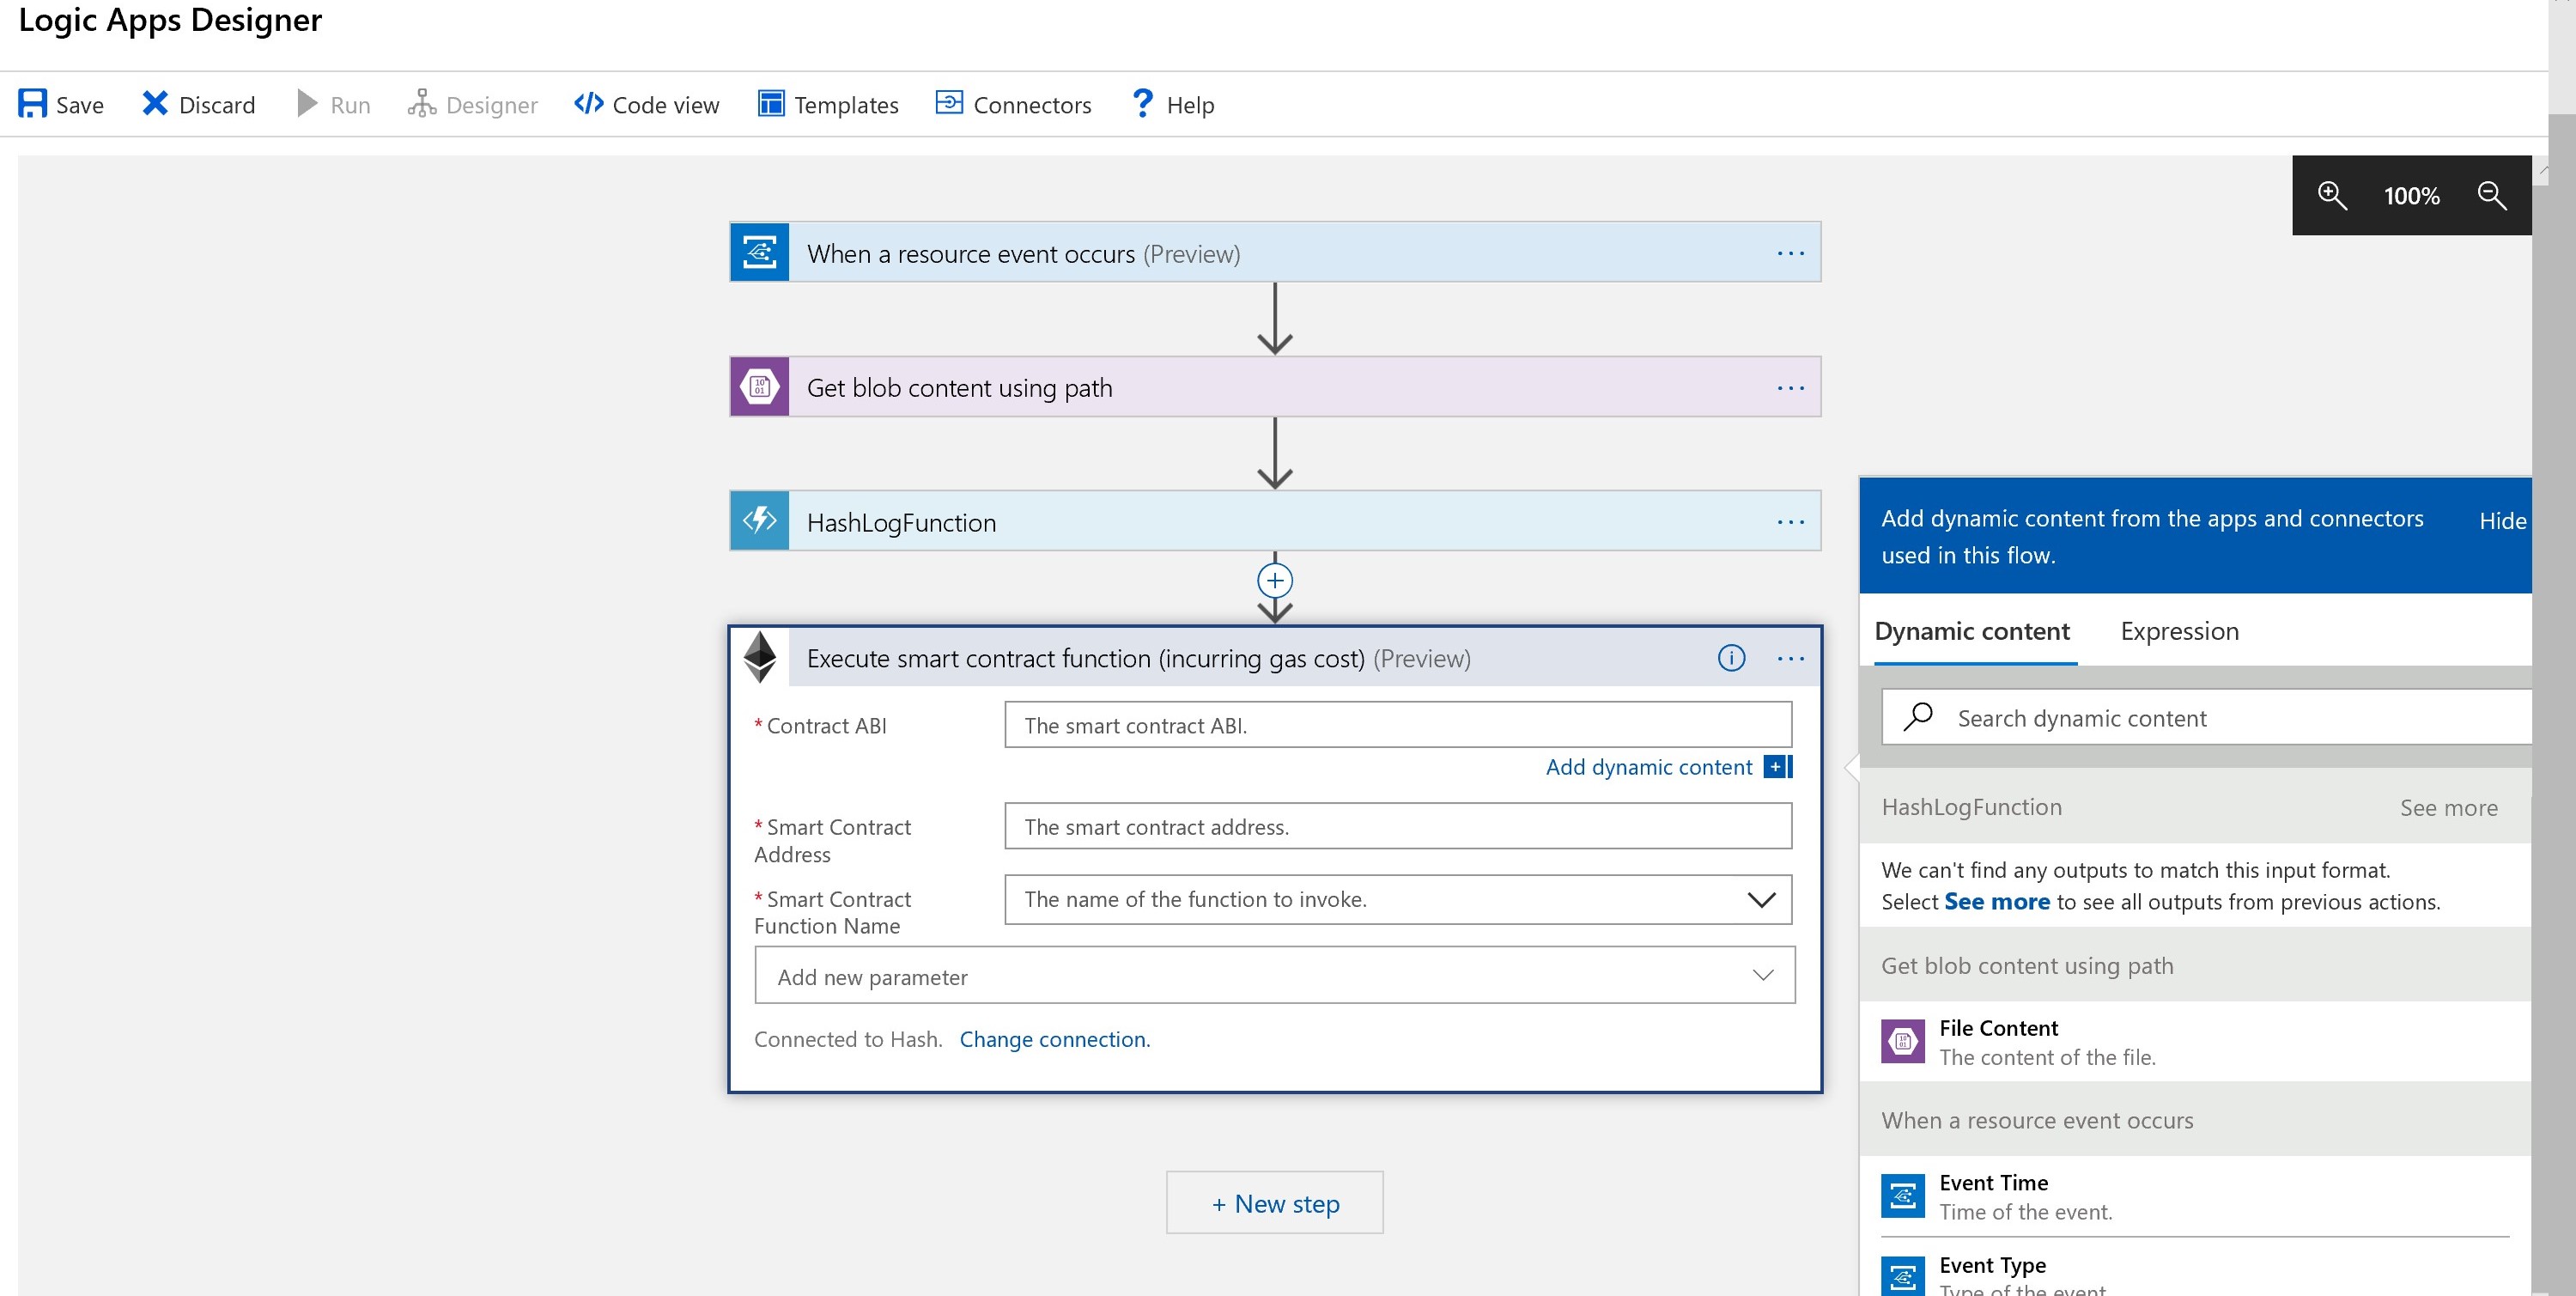Click the Help question mark icon
2576x1296 pixels.
(x=1142, y=104)
